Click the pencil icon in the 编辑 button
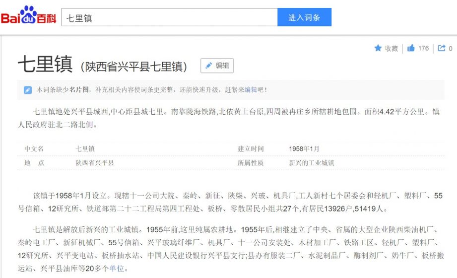This screenshot has height=278, width=457. [209, 66]
